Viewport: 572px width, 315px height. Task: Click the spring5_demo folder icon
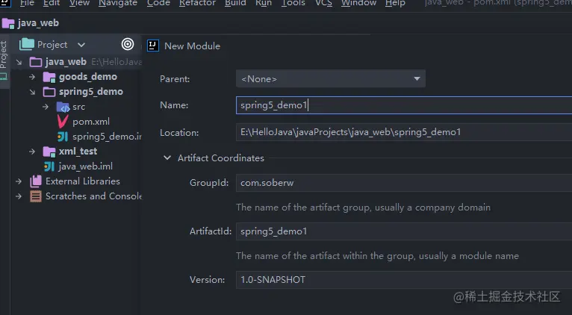(x=49, y=92)
